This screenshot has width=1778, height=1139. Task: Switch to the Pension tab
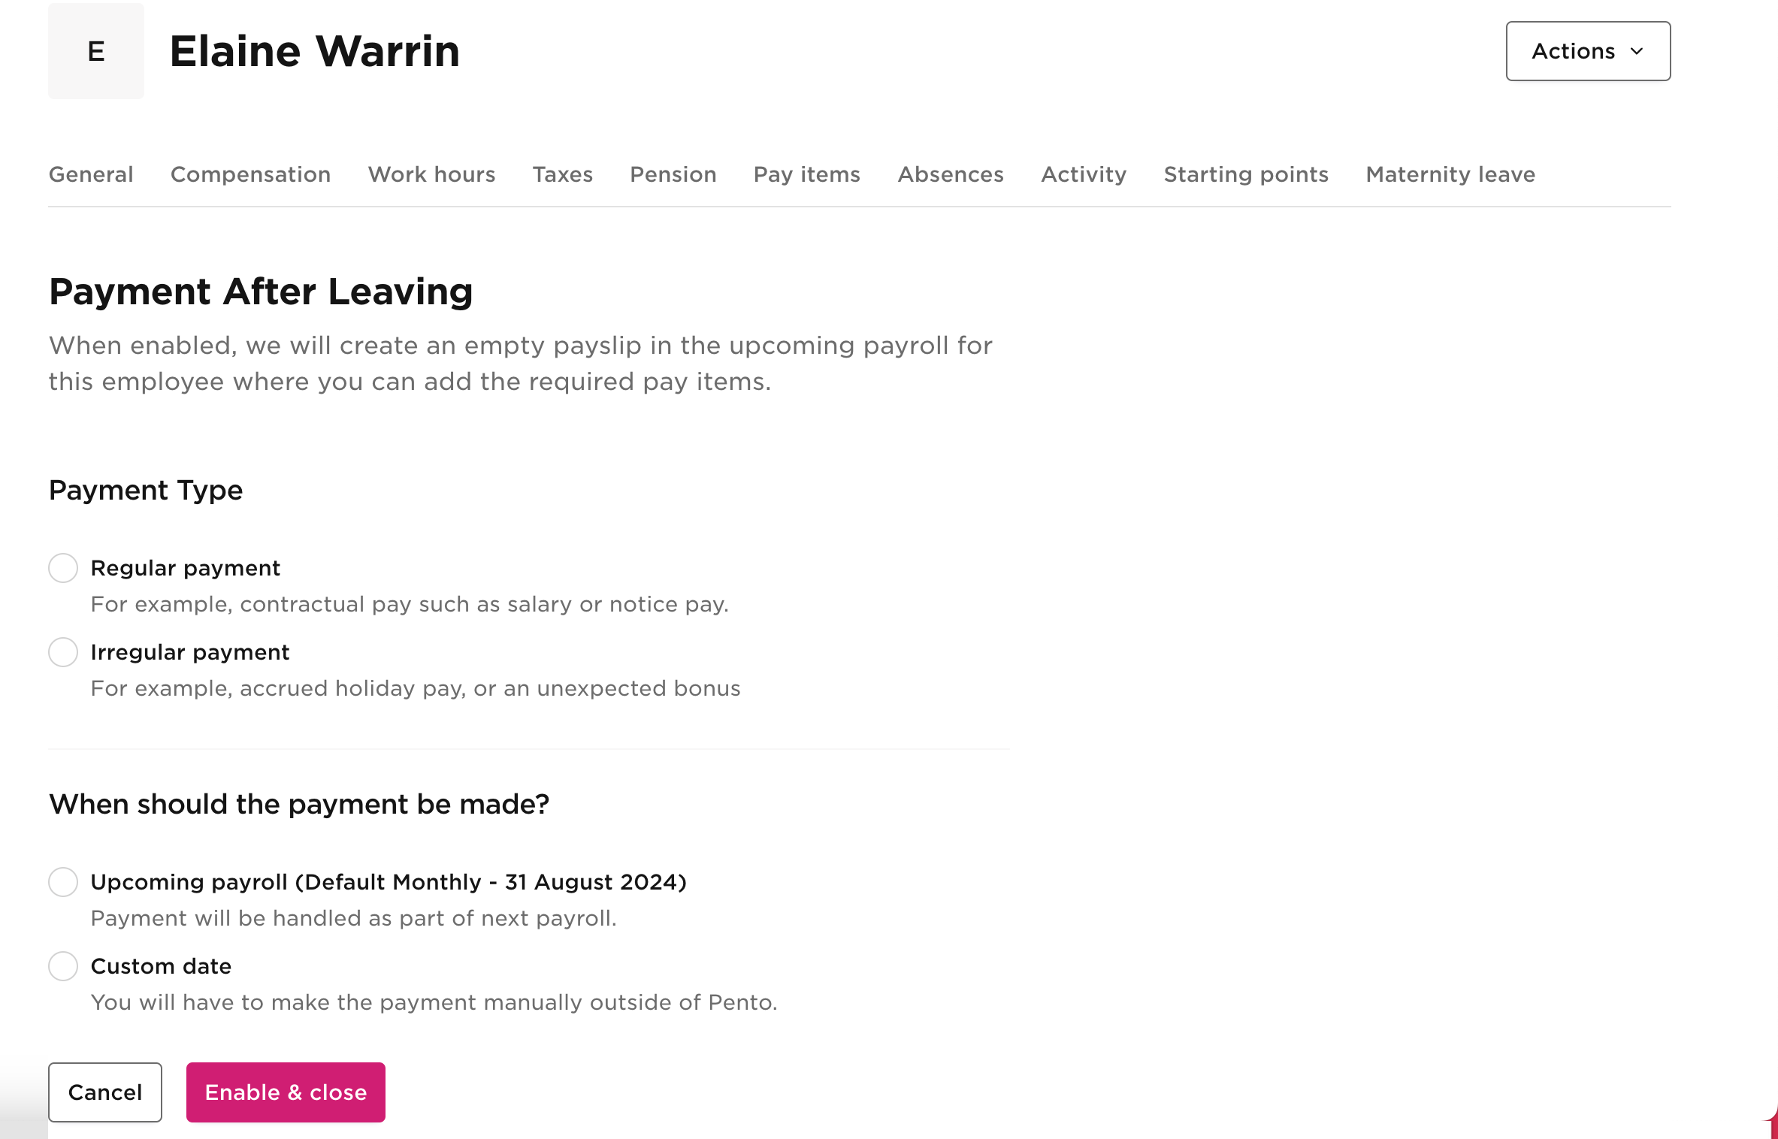click(673, 174)
